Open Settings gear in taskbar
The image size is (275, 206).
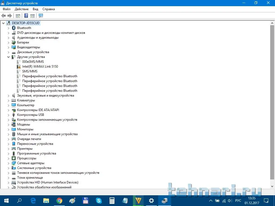[x=151, y=201]
